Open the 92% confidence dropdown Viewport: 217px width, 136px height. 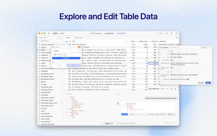(171, 114)
